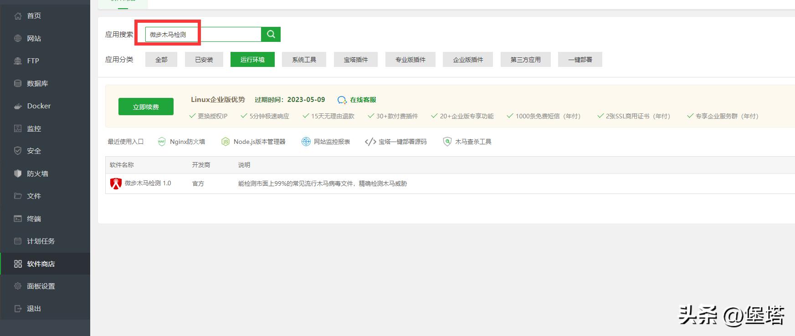Select the 一键部署 category tab

click(580, 60)
